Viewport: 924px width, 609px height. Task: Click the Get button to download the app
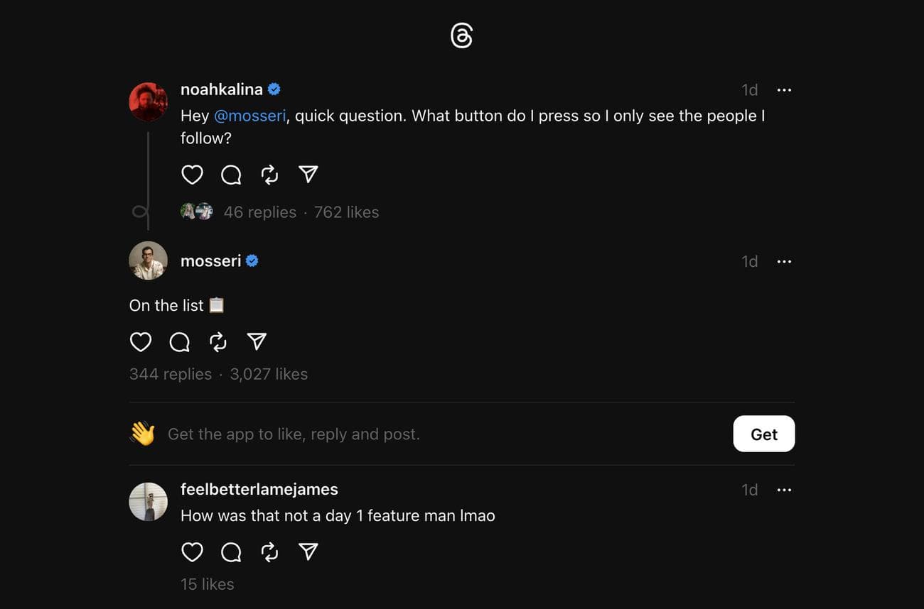763,434
